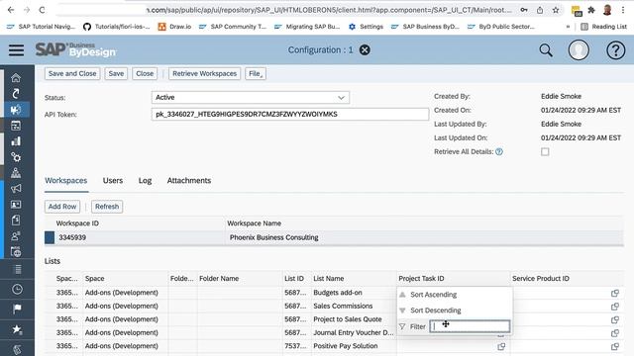Click Refresh button
This screenshot has width=634, height=356.
(107, 207)
